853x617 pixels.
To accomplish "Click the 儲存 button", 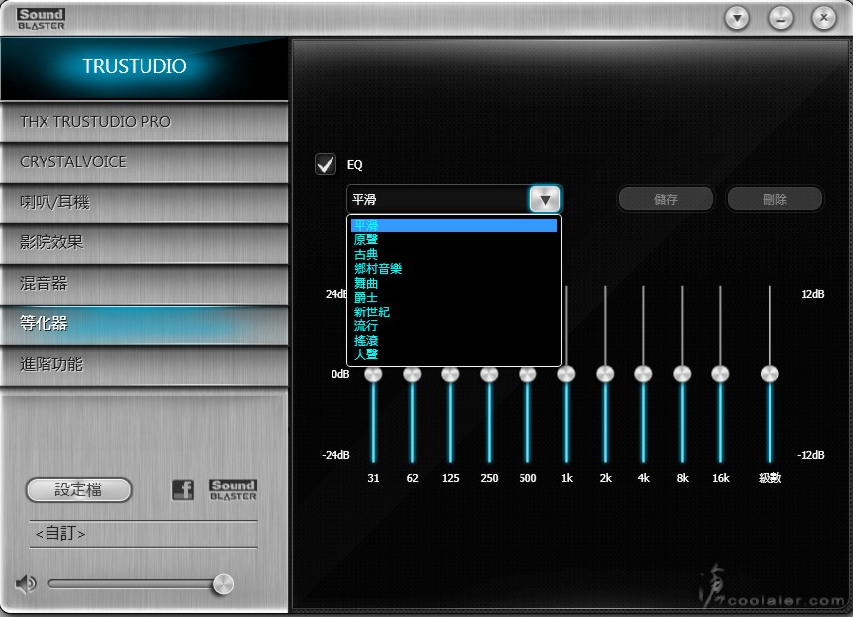I will 666,199.
